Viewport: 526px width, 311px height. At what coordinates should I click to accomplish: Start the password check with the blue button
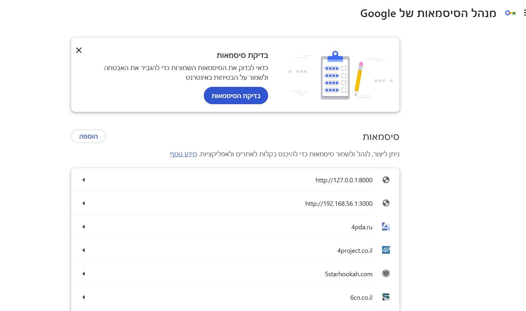point(236,96)
